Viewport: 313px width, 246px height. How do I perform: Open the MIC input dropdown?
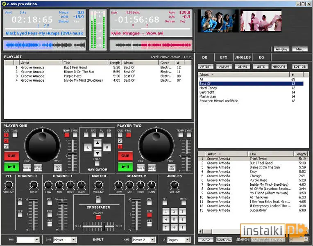tap(37, 239)
